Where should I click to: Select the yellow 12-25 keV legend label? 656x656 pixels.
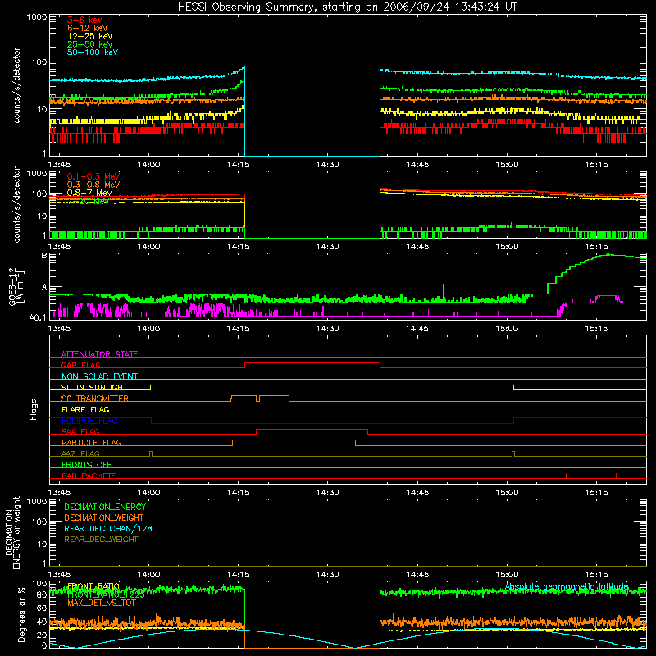(90, 36)
